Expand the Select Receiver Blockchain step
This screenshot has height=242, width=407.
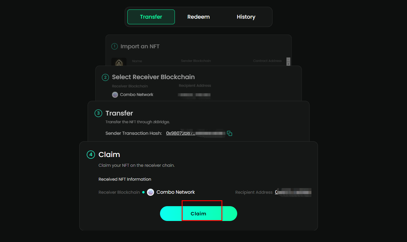pyautogui.click(x=153, y=77)
